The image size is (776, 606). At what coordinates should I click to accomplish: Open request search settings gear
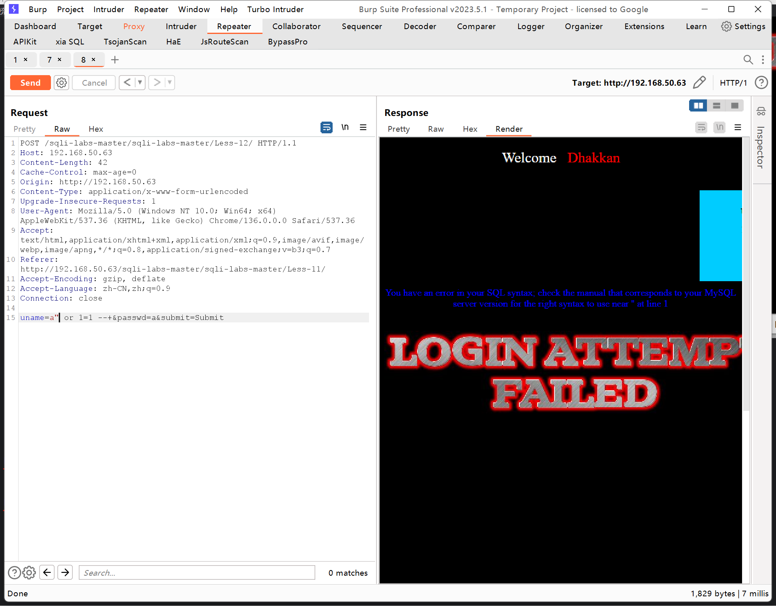tap(29, 572)
